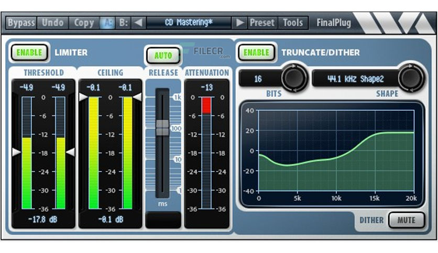438x253 pixels.
Task: Switch to the B: preset slot
Action: point(123,22)
